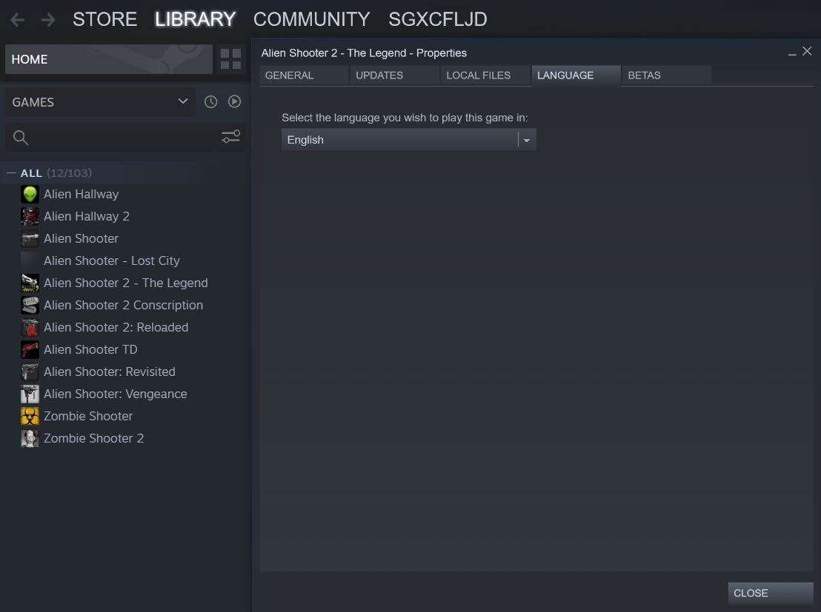Select Alien Shooter: Vengeance entry
This screenshot has width=821, height=612.
tap(115, 394)
